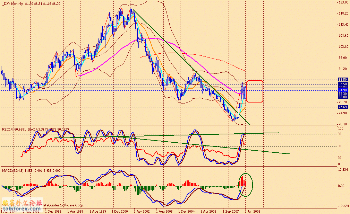Viewport: 350px width, 214px height.
Task: Click the highlighted 84.90 price level tag
Action: [x=343, y=90]
